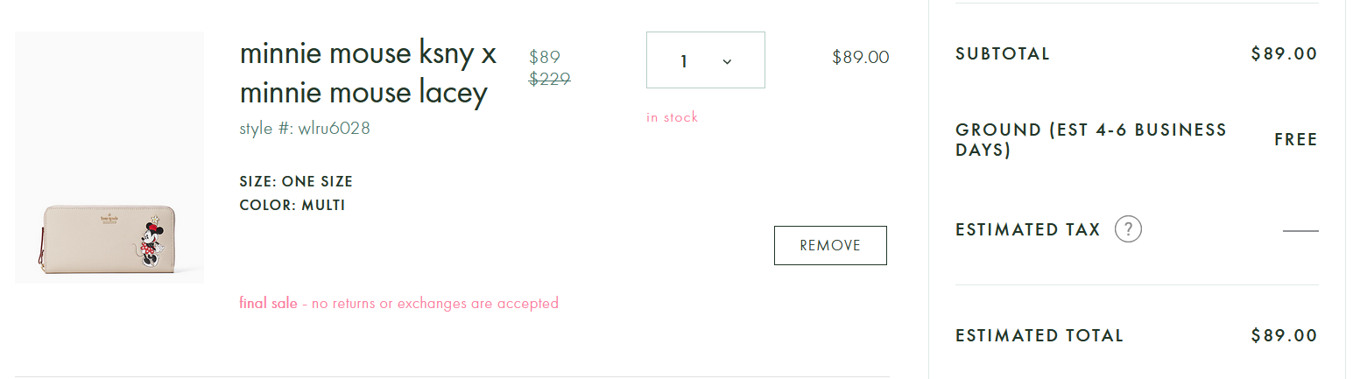This screenshot has width=1360, height=379.
Task: Click the FREE shipping cost text
Action: tap(1296, 140)
